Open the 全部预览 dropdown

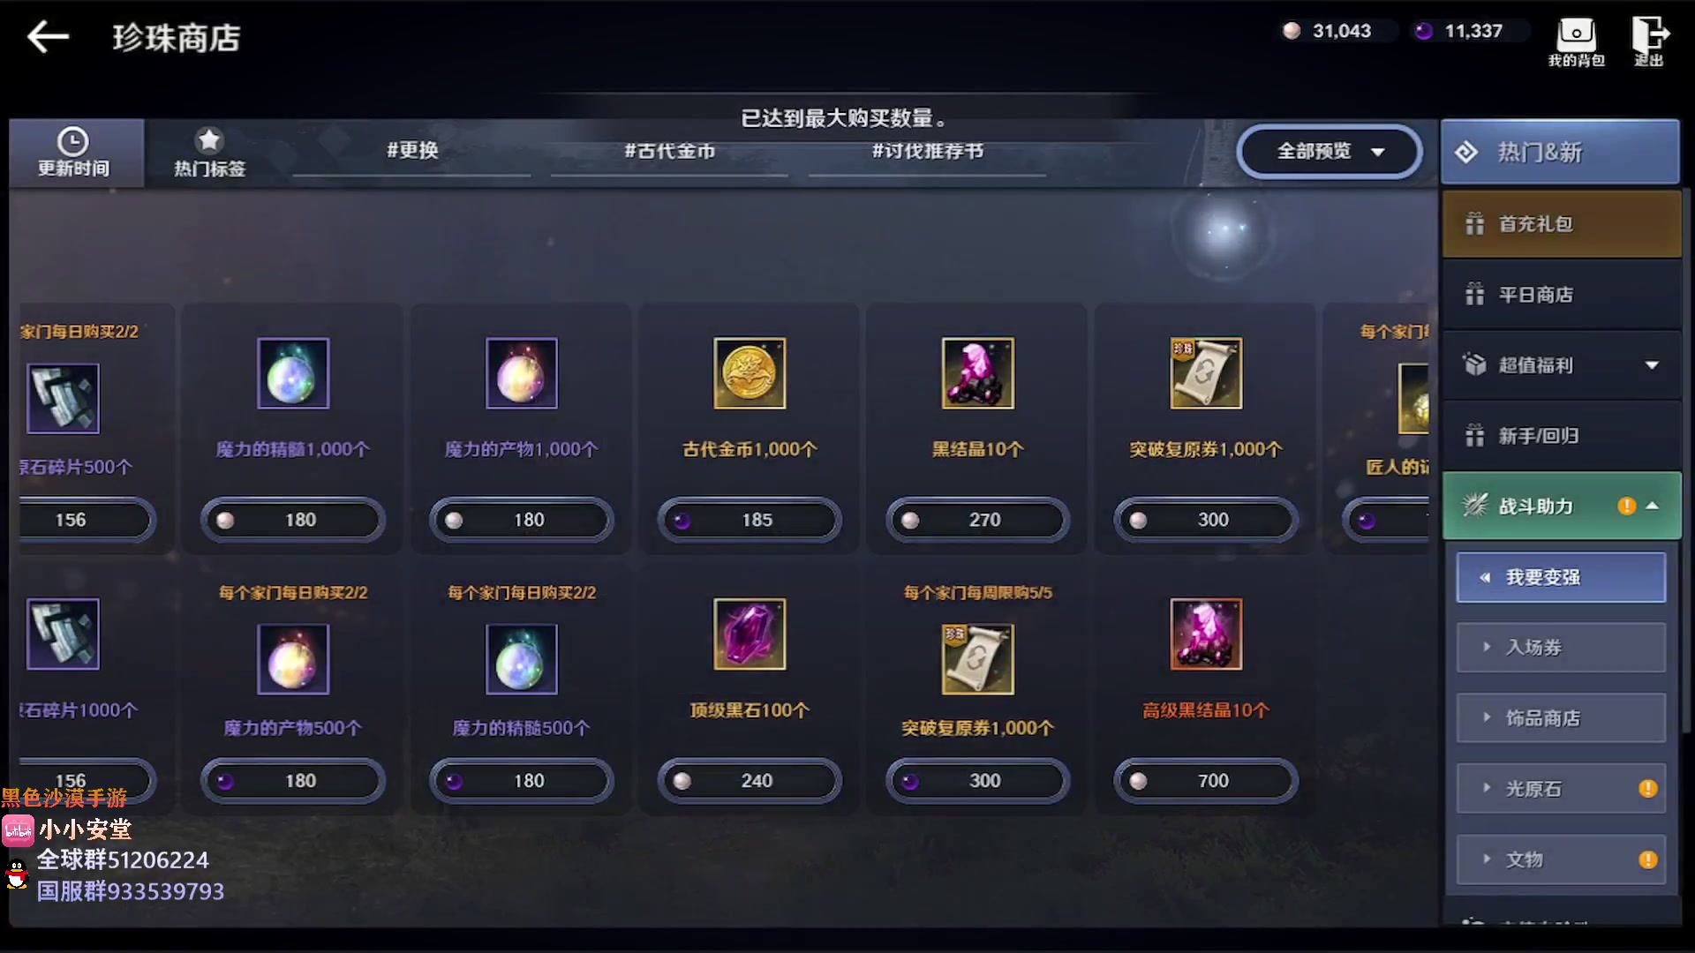tap(1330, 152)
